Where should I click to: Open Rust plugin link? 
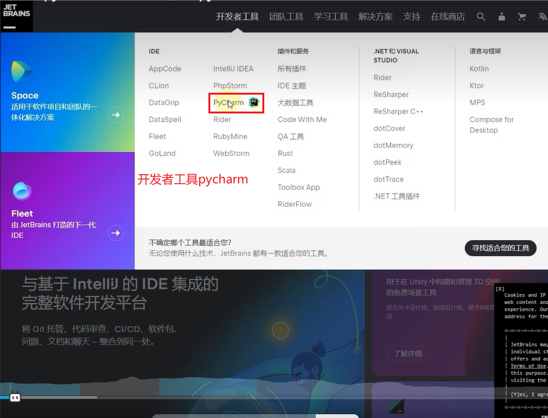click(285, 153)
